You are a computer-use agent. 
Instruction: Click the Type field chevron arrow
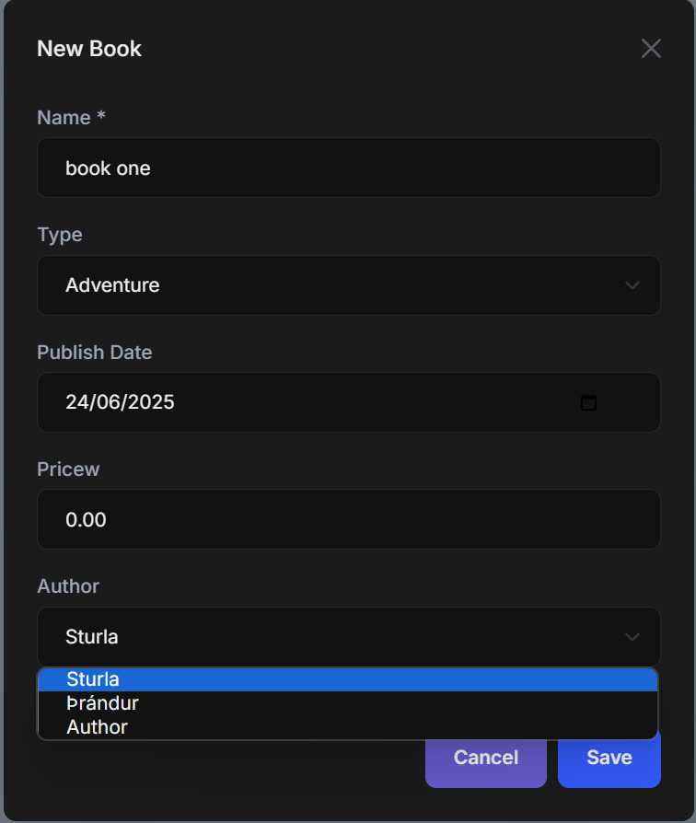[x=632, y=285]
